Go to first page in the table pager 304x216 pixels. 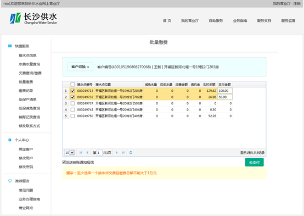[81, 152]
